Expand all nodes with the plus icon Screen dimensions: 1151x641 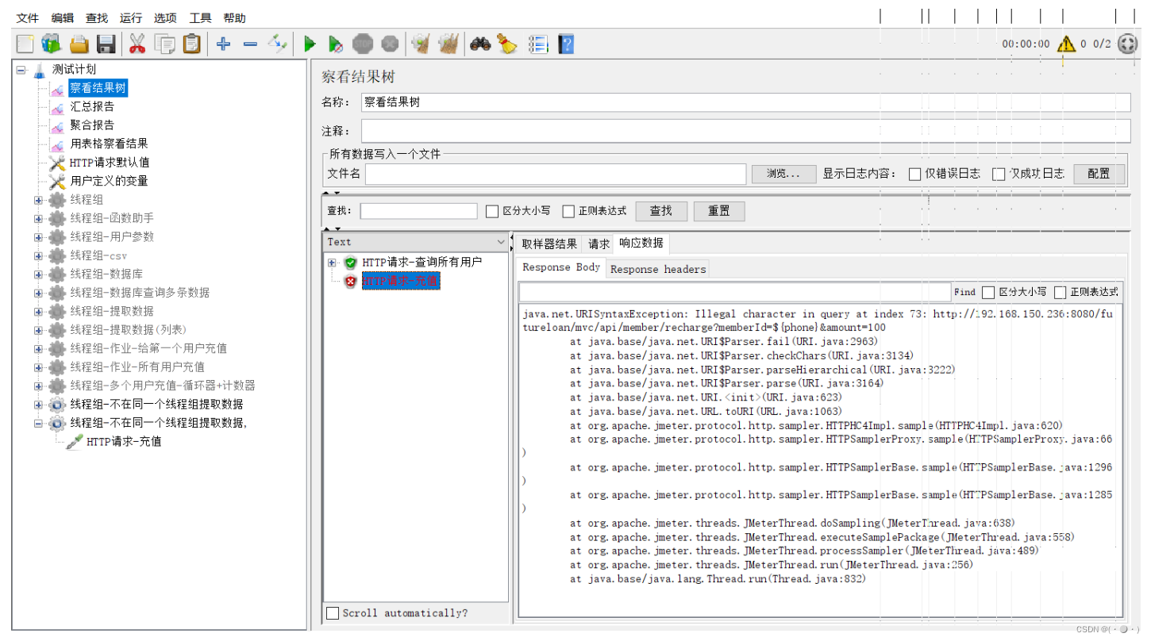click(224, 44)
